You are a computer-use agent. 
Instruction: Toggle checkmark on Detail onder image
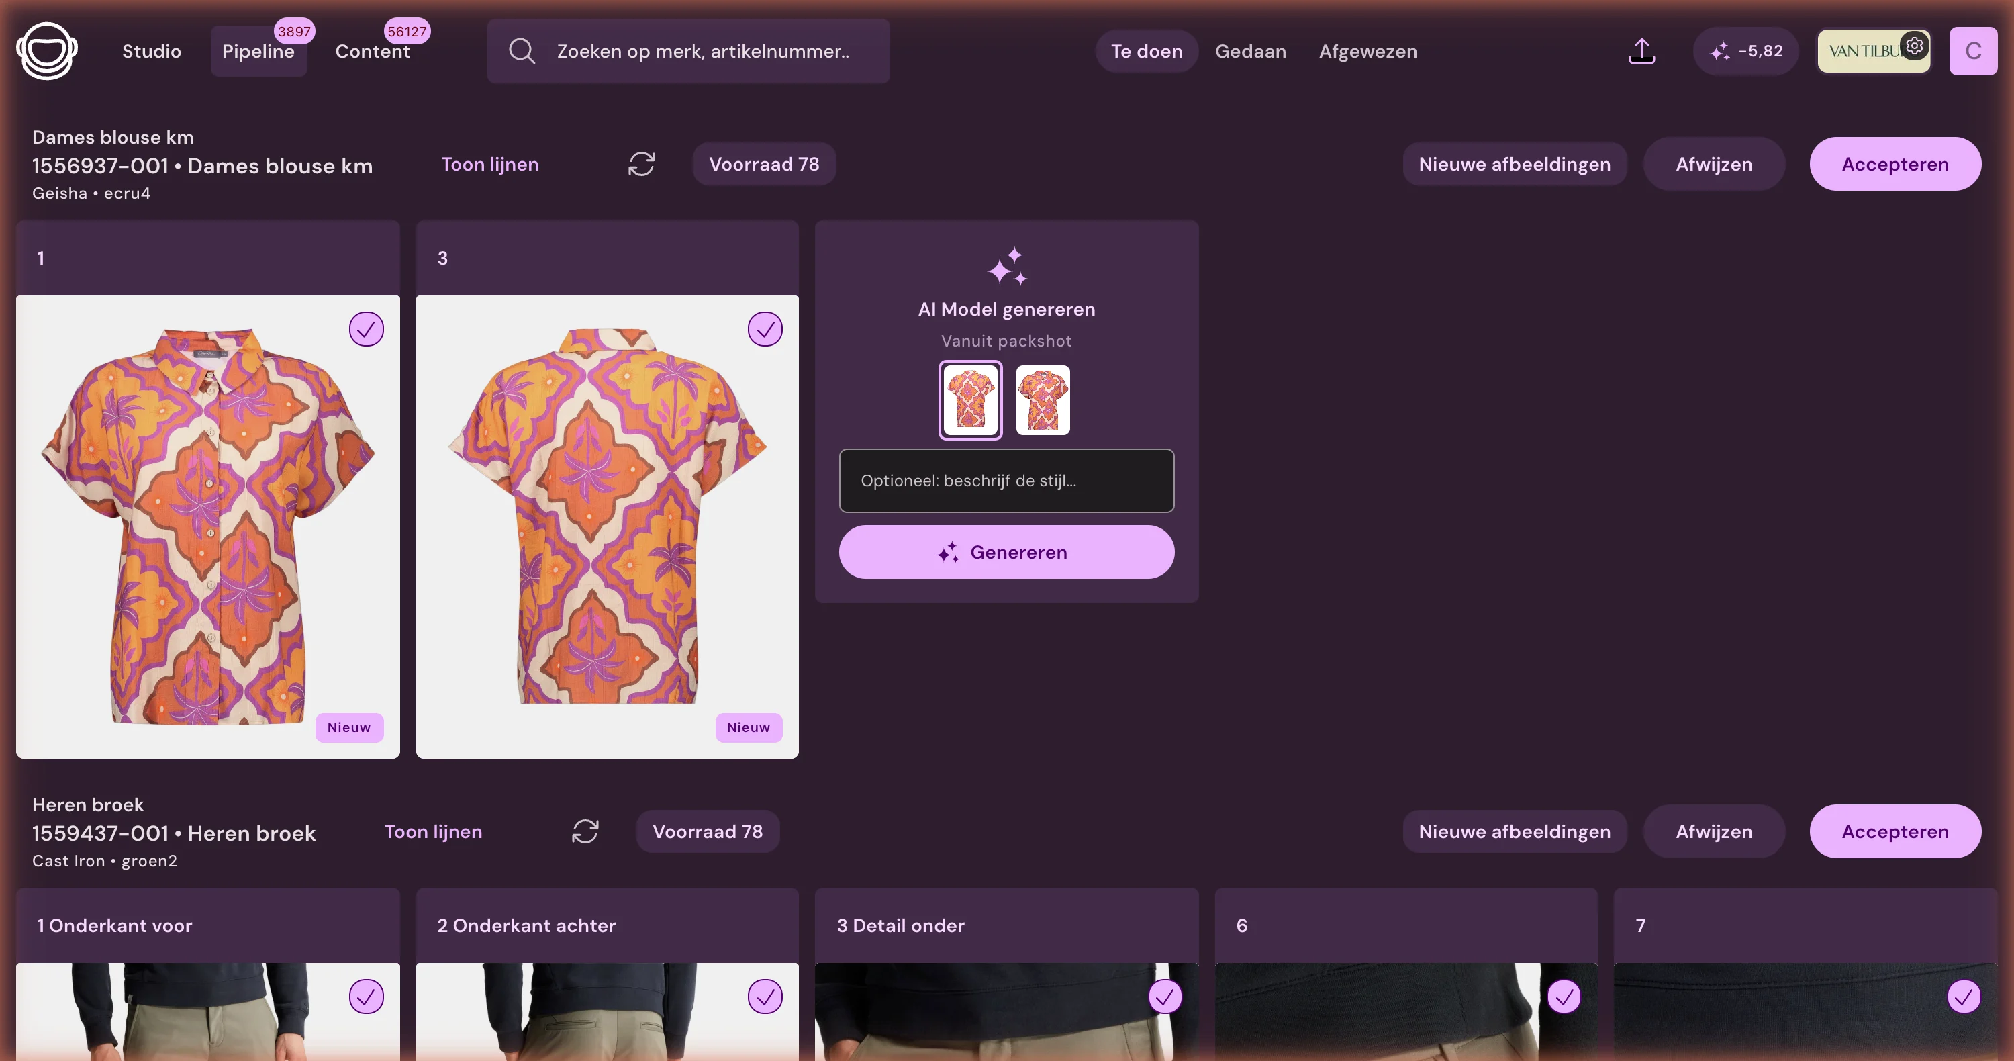coord(1165,996)
